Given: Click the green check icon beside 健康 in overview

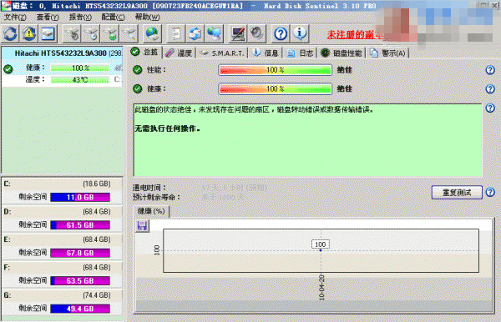Looking at the screenshot, I should (x=138, y=88).
